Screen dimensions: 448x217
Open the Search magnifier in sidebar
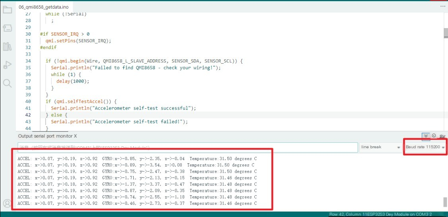7,83
